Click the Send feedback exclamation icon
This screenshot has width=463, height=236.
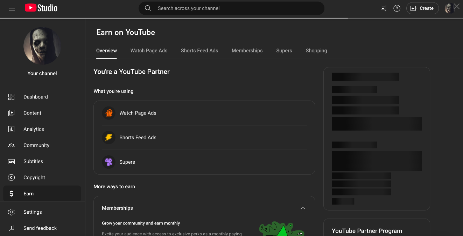11,228
